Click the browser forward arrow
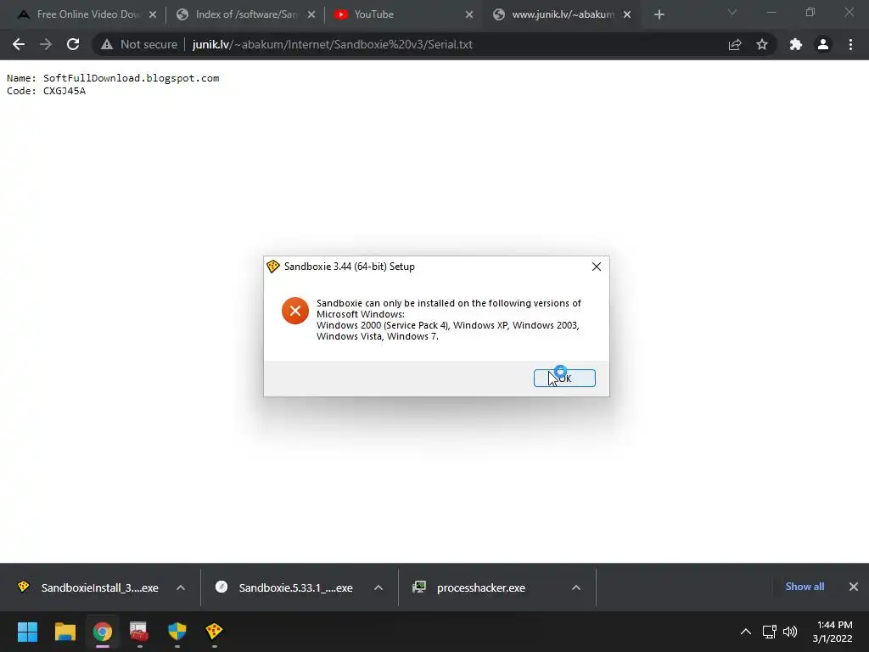 click(x=46, y=44)
